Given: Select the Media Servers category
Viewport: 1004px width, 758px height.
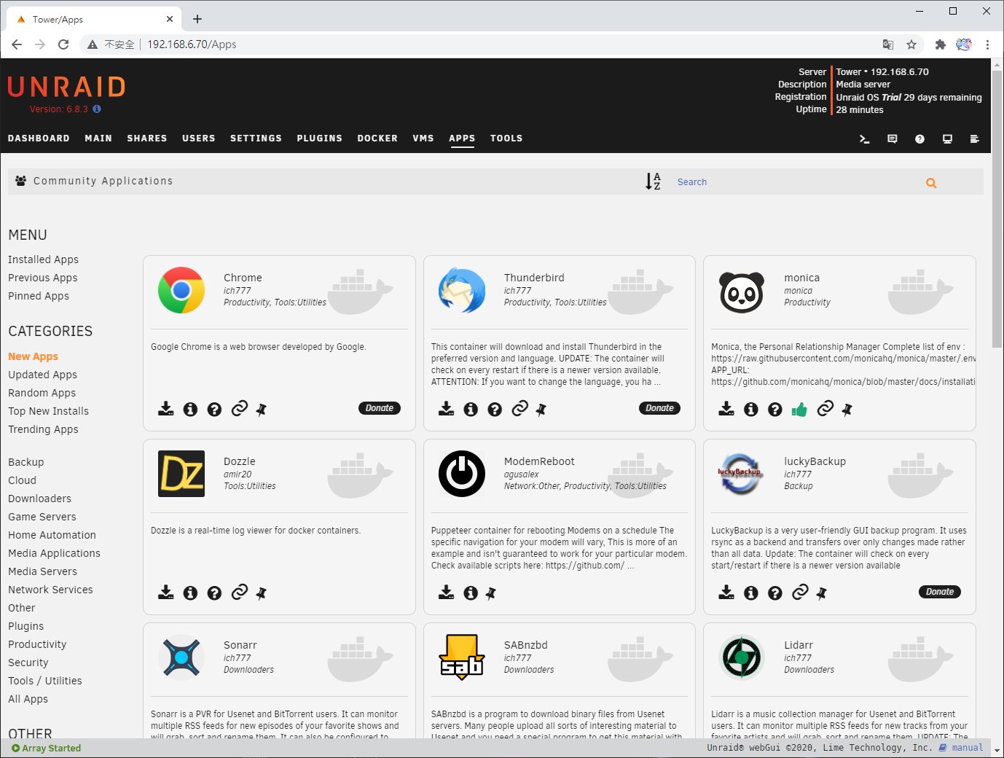Looking at the screenshot, I should [42, 571].
